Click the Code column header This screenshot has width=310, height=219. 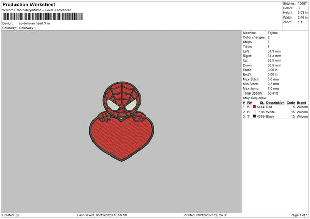point(291,103)
